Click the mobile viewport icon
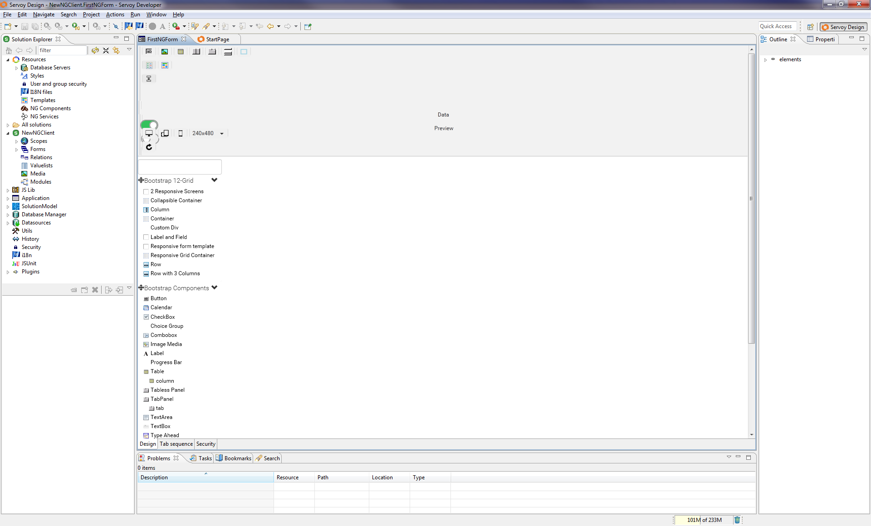 (181, 133)
